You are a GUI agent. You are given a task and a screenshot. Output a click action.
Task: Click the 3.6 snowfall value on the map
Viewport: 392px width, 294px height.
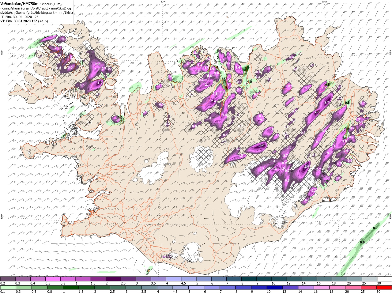click(262, 145)
